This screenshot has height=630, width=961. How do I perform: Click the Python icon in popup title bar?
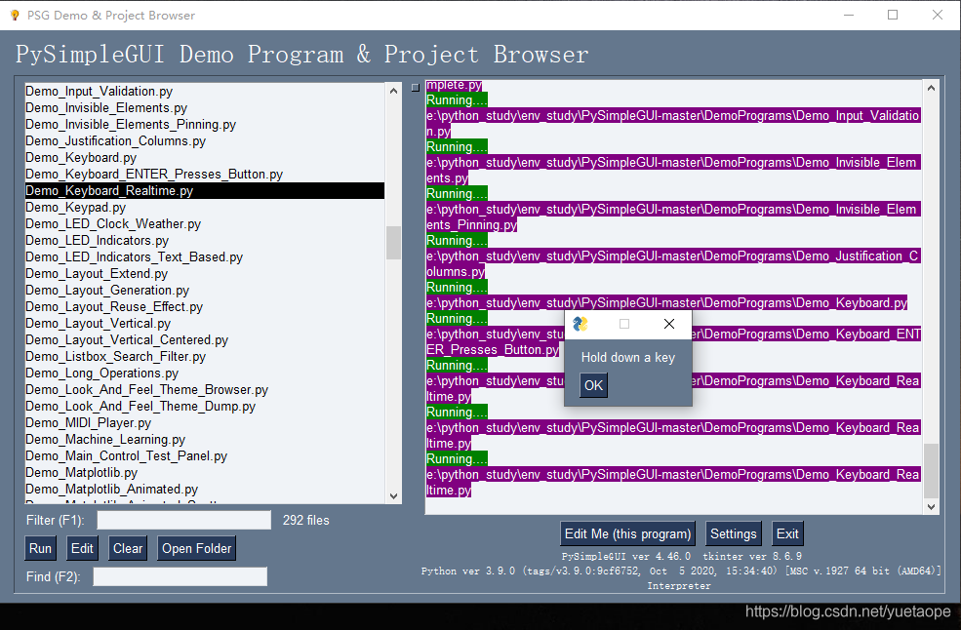580,324
